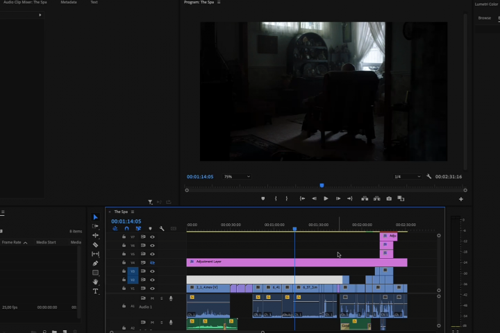Select the Pen tool

coord(95,263)
